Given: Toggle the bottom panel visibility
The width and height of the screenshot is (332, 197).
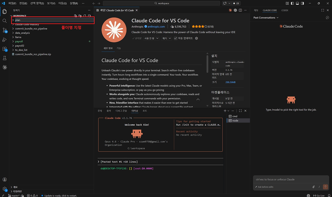Looking at the screenshot, I should tap(298, 3).
